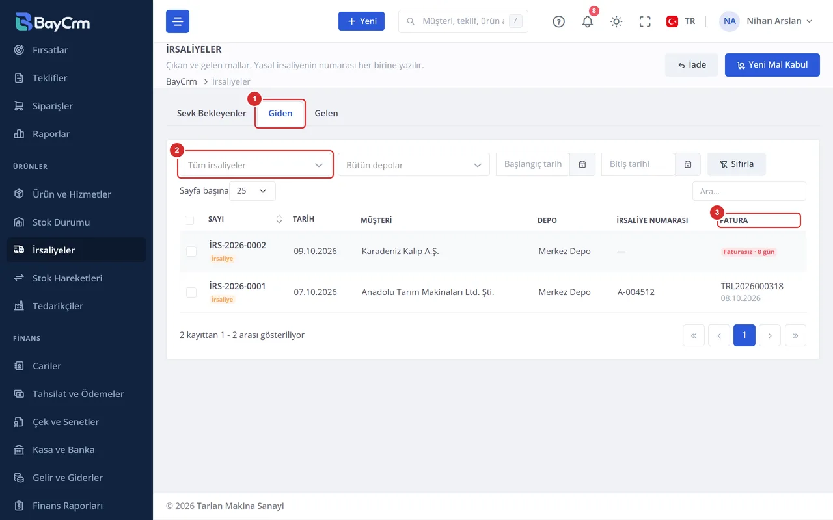Open the start date calendar icon
Screen dimensions: 833x520
pos(582,164)
